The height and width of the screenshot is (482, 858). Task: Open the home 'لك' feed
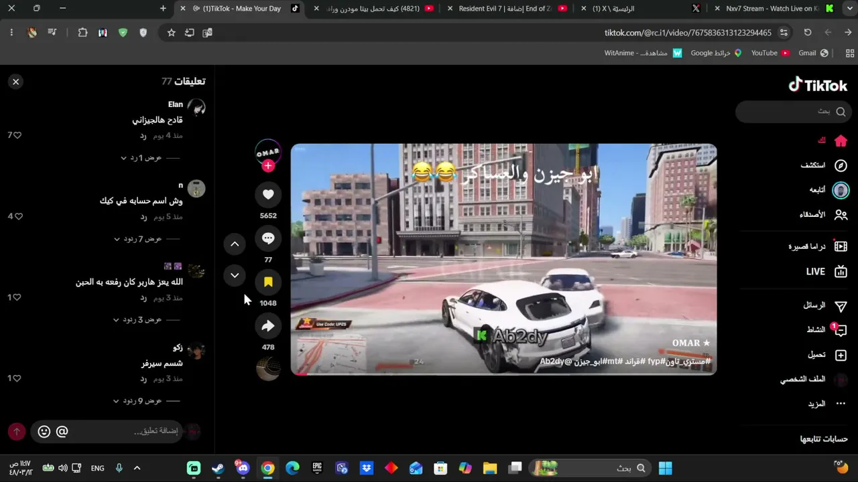coord(831,141)
